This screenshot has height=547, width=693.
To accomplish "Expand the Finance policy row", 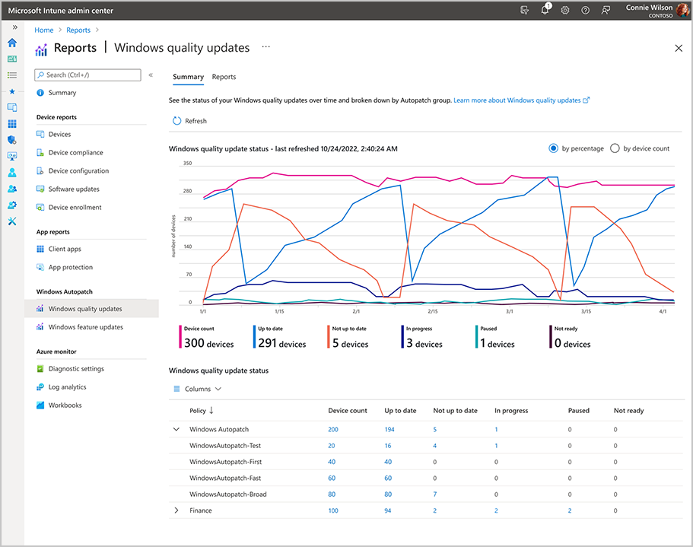I will 176,510.
